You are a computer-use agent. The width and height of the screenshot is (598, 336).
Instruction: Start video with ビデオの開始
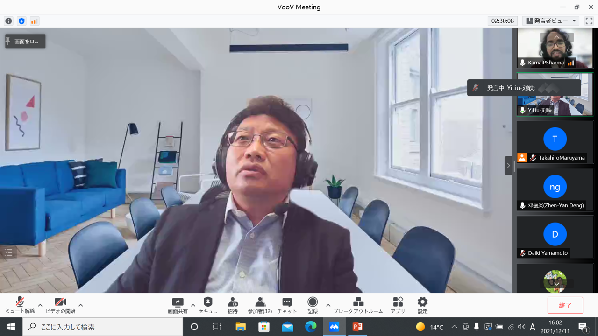coord(60,305)
